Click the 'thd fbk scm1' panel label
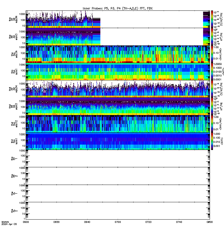 click(14, 141)
